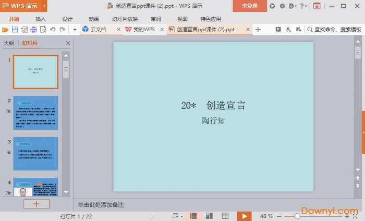Image resolution: width=365 pixels, height=221 pixels.
Task: Open the help question mark menu
Action: click(303, 6)
